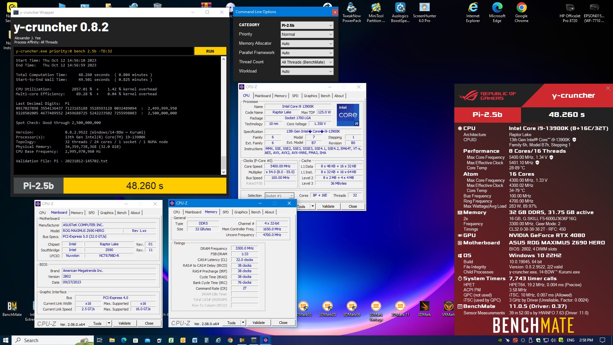
Task: Open Task View in taskbar
Action: (x=99, y=340)
